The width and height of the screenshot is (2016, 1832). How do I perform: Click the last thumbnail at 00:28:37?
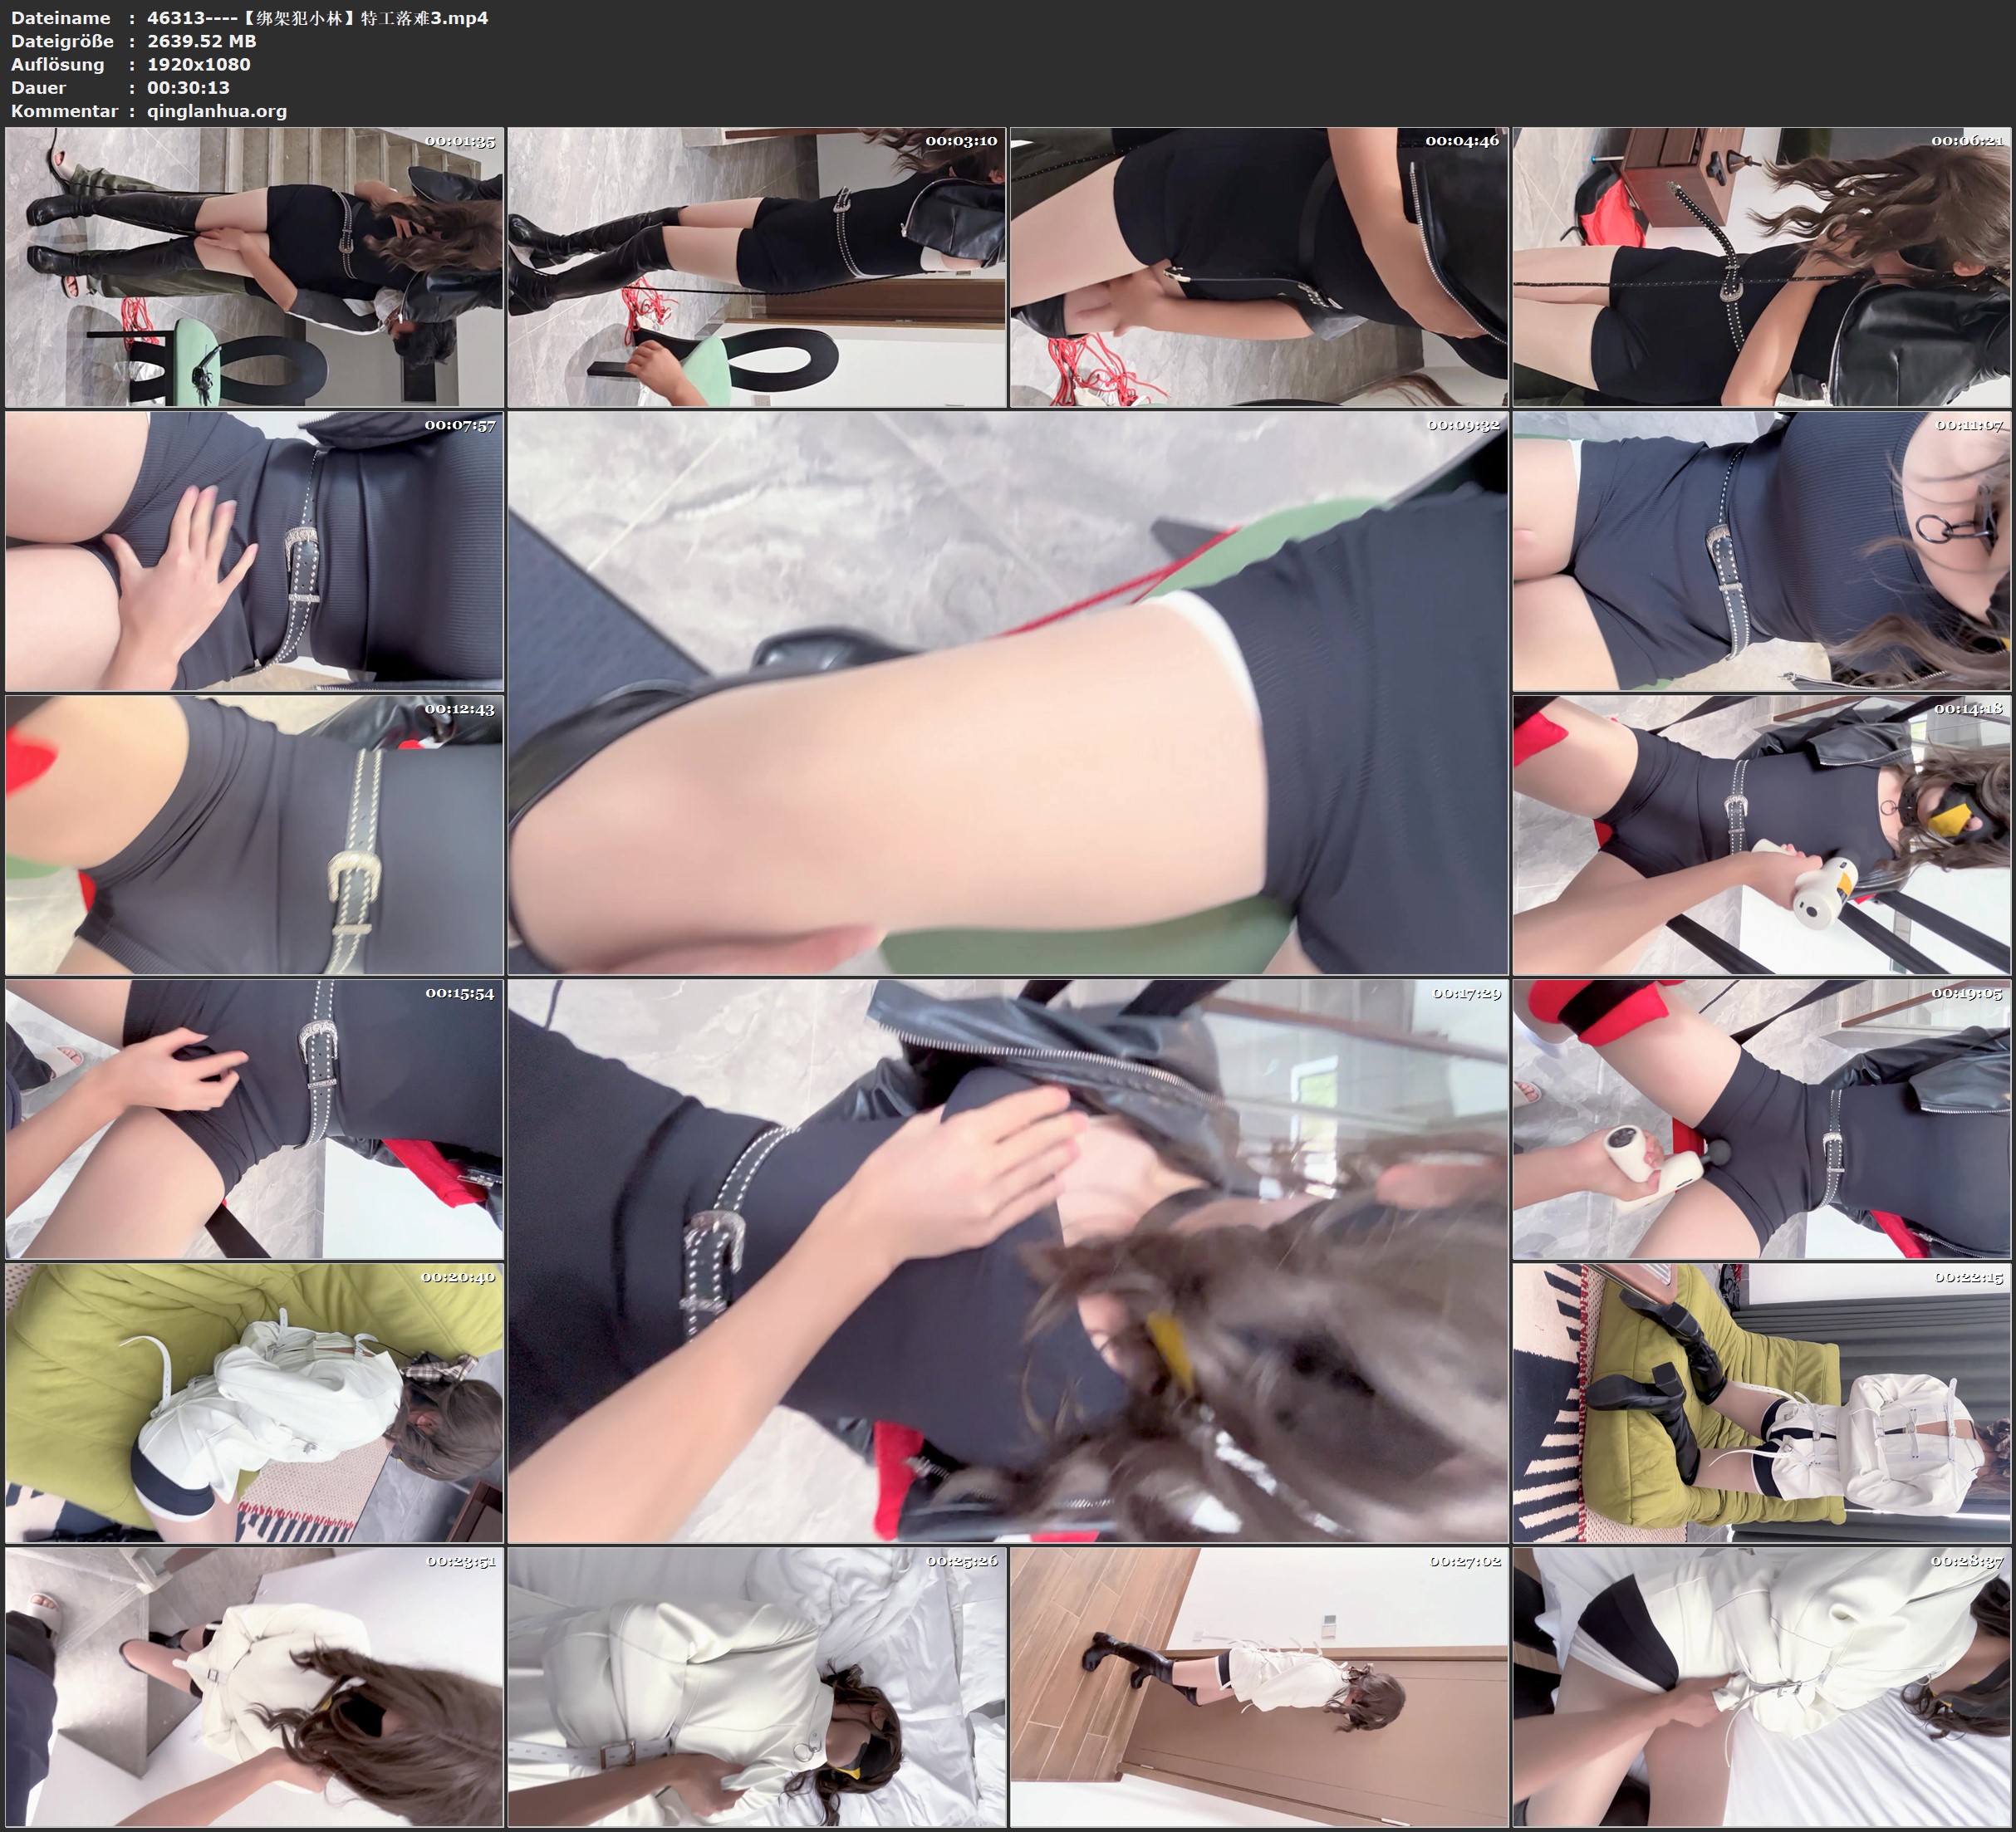coord(1762,1687)
